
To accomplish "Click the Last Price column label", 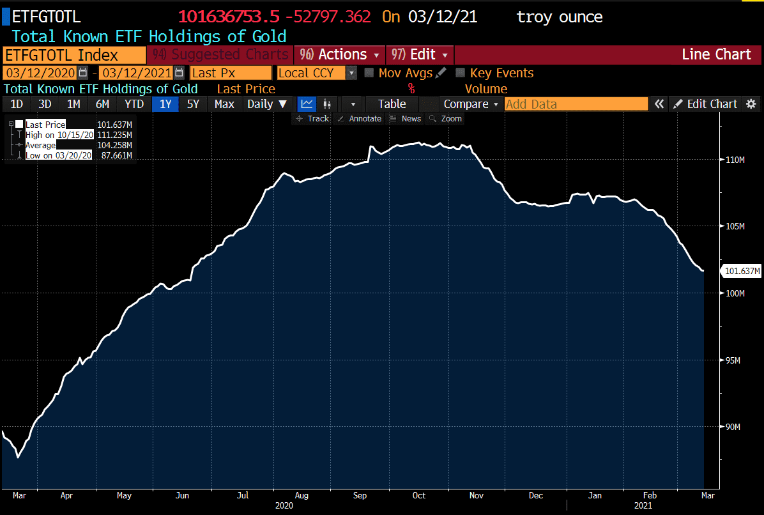I will (246, 89).
